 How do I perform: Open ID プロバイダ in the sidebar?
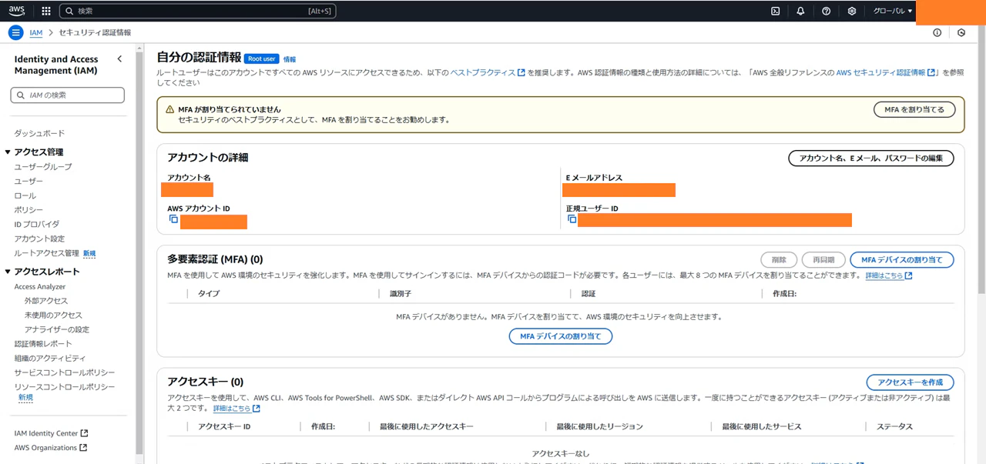pyautogui.click(x=36, y=225)
